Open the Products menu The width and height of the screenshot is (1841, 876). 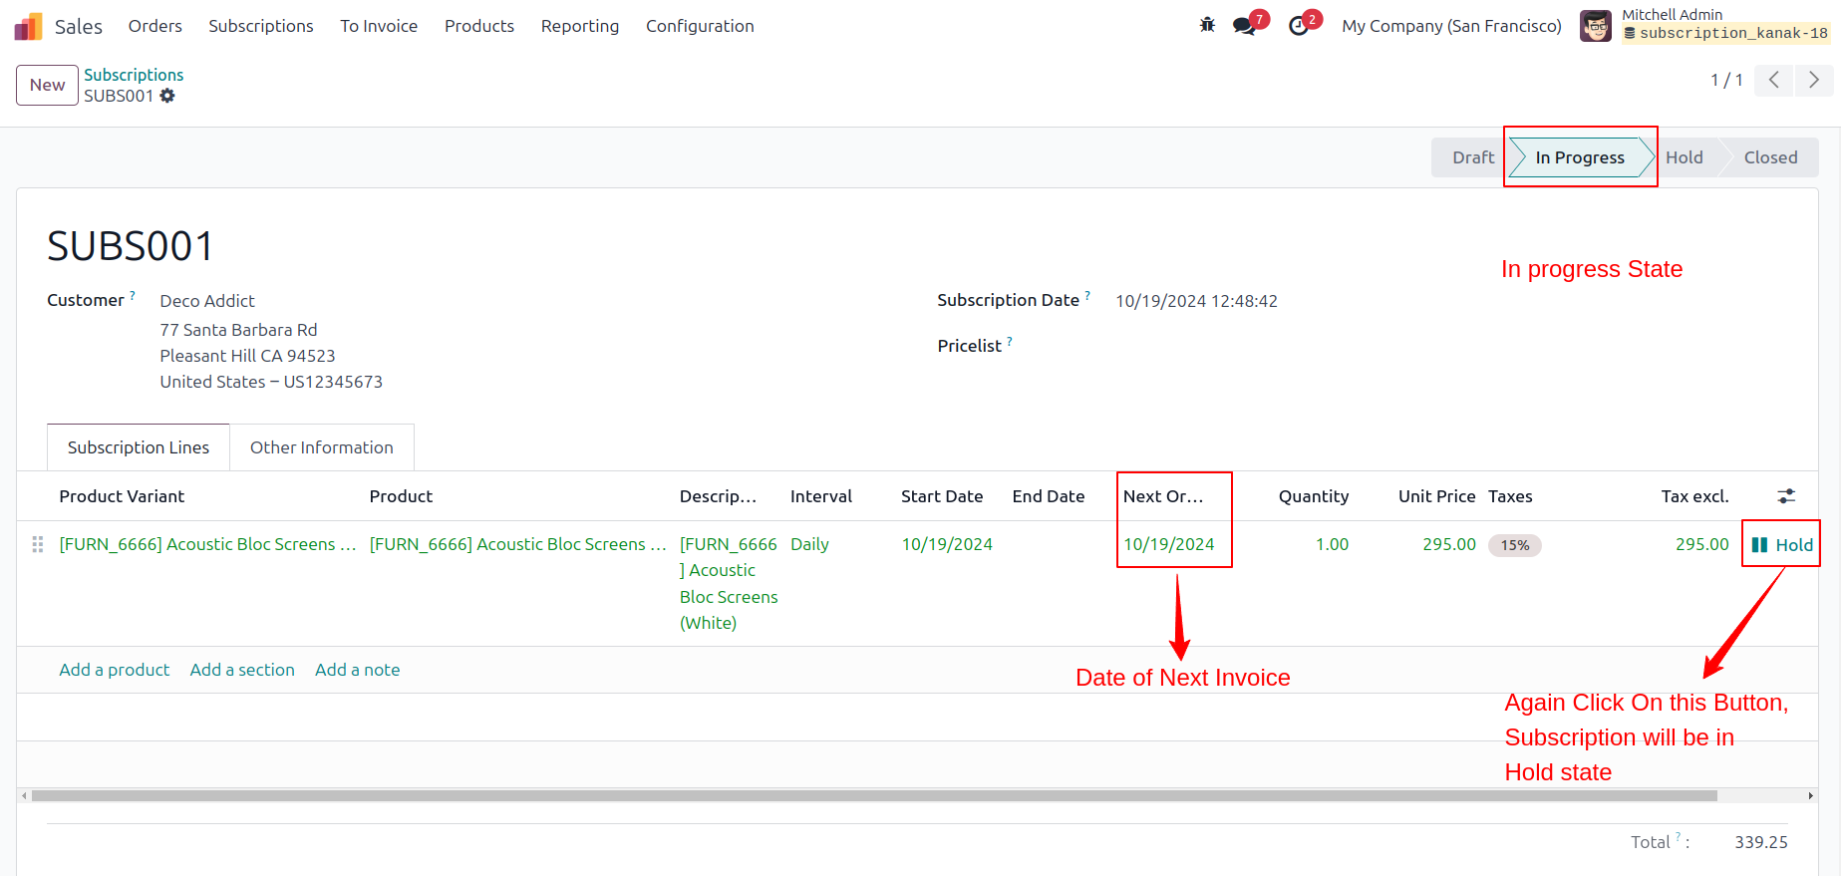coord(479,26)
